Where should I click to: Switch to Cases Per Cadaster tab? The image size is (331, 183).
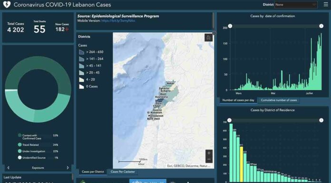click(123, 172)
